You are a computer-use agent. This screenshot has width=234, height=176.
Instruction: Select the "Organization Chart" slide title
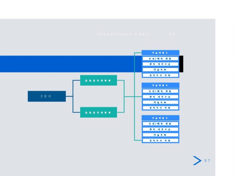pyautogui.click(x=123, y=34)
